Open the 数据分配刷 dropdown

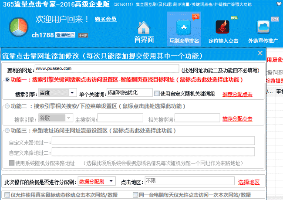[x=112, y=181]
